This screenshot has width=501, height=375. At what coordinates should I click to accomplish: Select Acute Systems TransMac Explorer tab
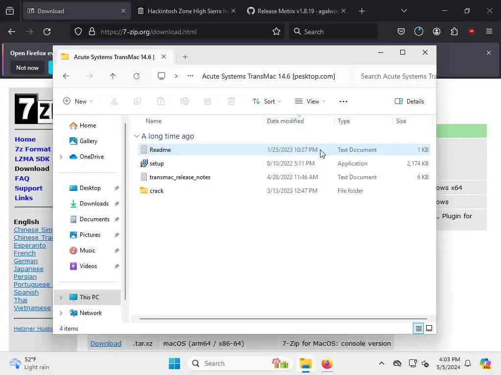pyautogui.click(x=114, y=57)
